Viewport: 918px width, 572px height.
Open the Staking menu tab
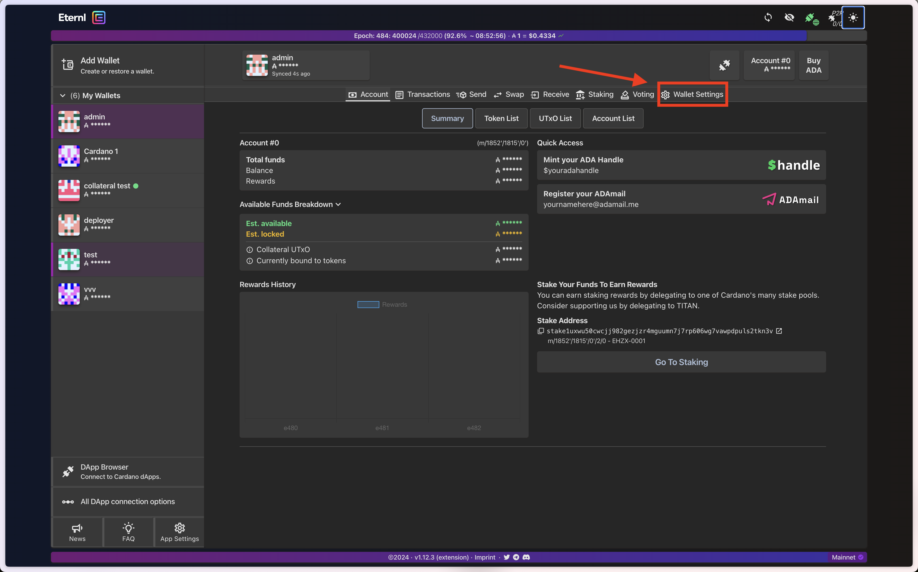point(594,94)
